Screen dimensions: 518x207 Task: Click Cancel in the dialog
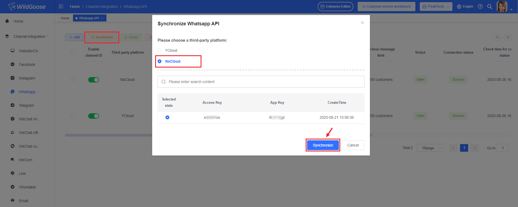tap(353, 145)
